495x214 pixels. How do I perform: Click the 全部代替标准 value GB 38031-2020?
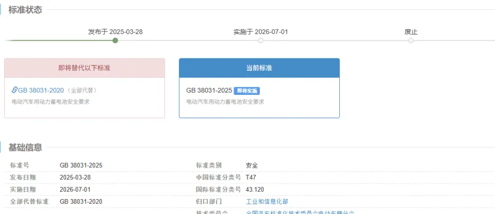click(81, 202)
